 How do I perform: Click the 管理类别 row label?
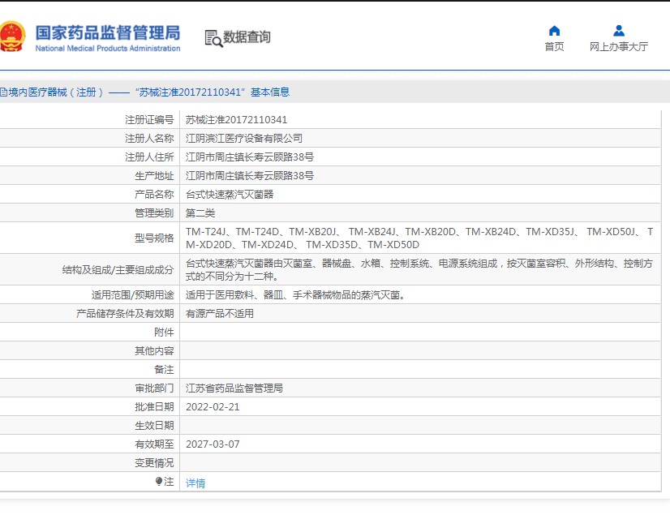tap(154, 212)
